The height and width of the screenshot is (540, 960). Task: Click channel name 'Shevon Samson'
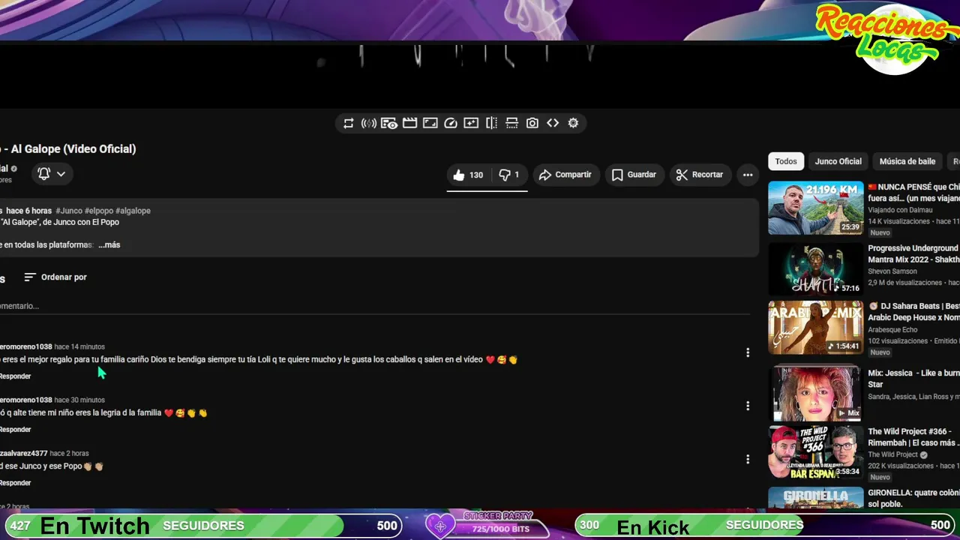tap(892, 271)
